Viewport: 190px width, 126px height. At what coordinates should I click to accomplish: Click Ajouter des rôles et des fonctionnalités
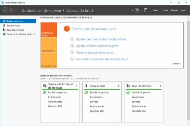[x=101, y=39]
